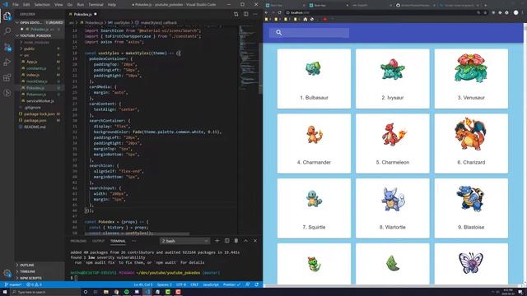The width and height of the screenshot is (527, 296).
Task: Open the terminal selector dropdown '2: bash'
Action: coord(184,241)
